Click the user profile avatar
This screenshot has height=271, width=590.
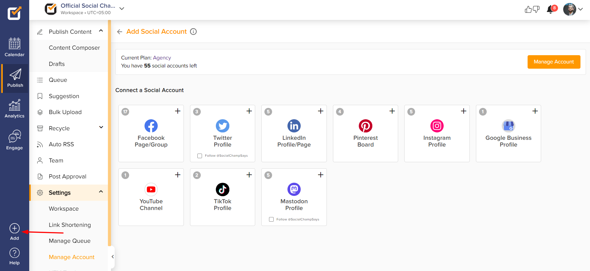tap(570, 10)
